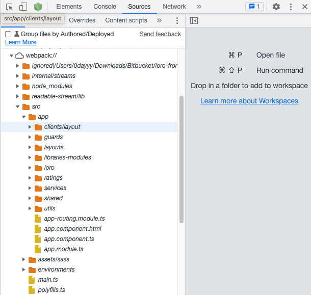The height and width of the screenshot is (295, 311).
Task: Open the Content scripts tab
Action: click(126, 20)
